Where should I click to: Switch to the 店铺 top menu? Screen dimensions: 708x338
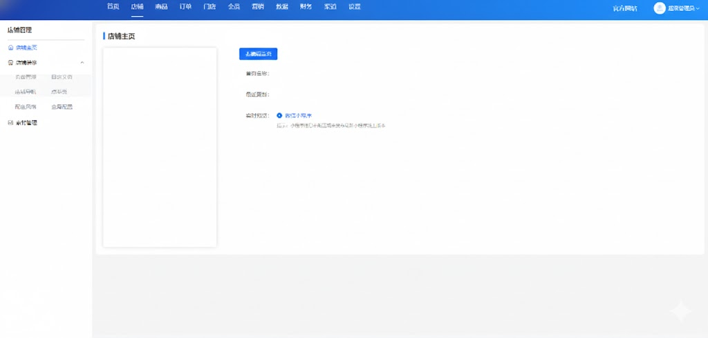tap(138, 7)
